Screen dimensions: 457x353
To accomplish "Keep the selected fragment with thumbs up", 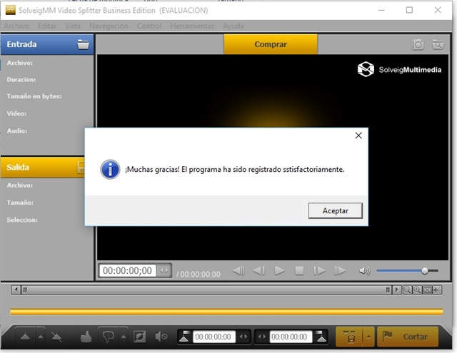I will click(x=86, y=337).
